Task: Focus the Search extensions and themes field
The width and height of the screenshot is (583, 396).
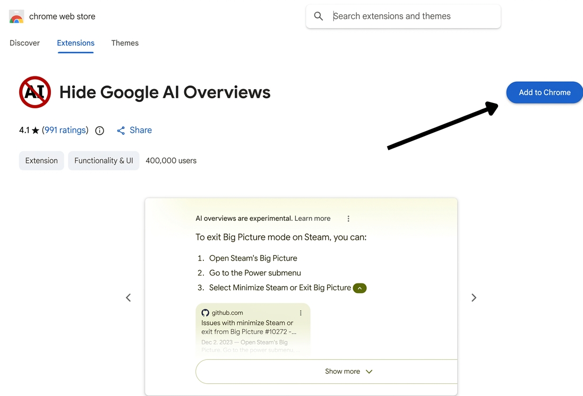Action: point(404,16)
